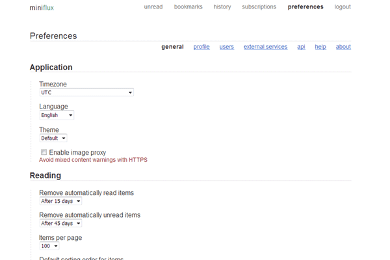Screen dimensions: 390x260
Task: Open the help link
Action: (320, 47)
